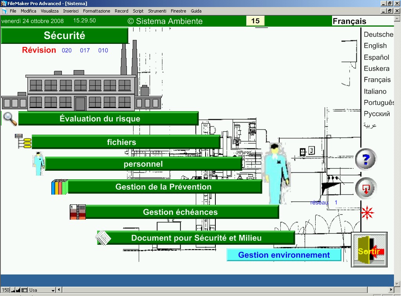
Task: Select Italiano language
Action: pos(375,91)
